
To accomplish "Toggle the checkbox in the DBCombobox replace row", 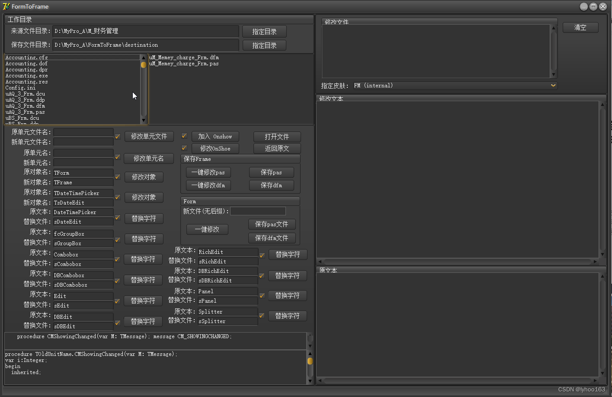I will pyautogui.click(x=117, y=281).
